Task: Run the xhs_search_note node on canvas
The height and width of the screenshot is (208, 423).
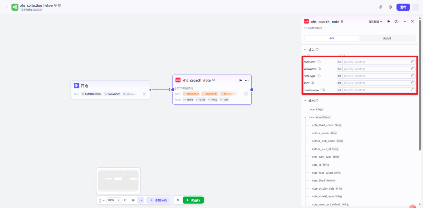Action: pyautogui.click(x=240, y=80)
